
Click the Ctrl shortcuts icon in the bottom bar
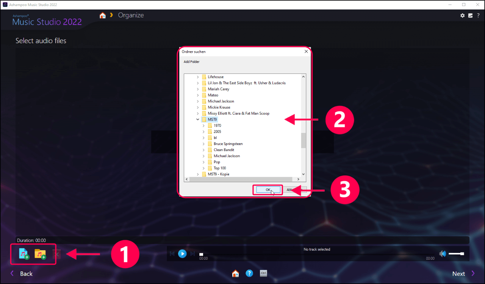pyautogui.click(x=263, y=273)
